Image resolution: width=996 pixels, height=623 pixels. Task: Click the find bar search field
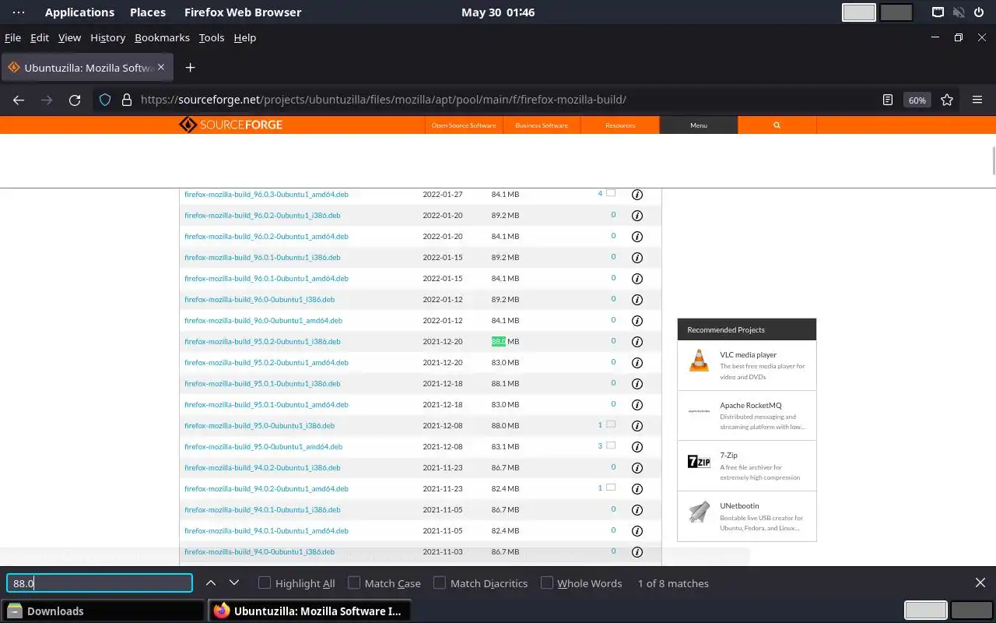(x=100, y=583)
